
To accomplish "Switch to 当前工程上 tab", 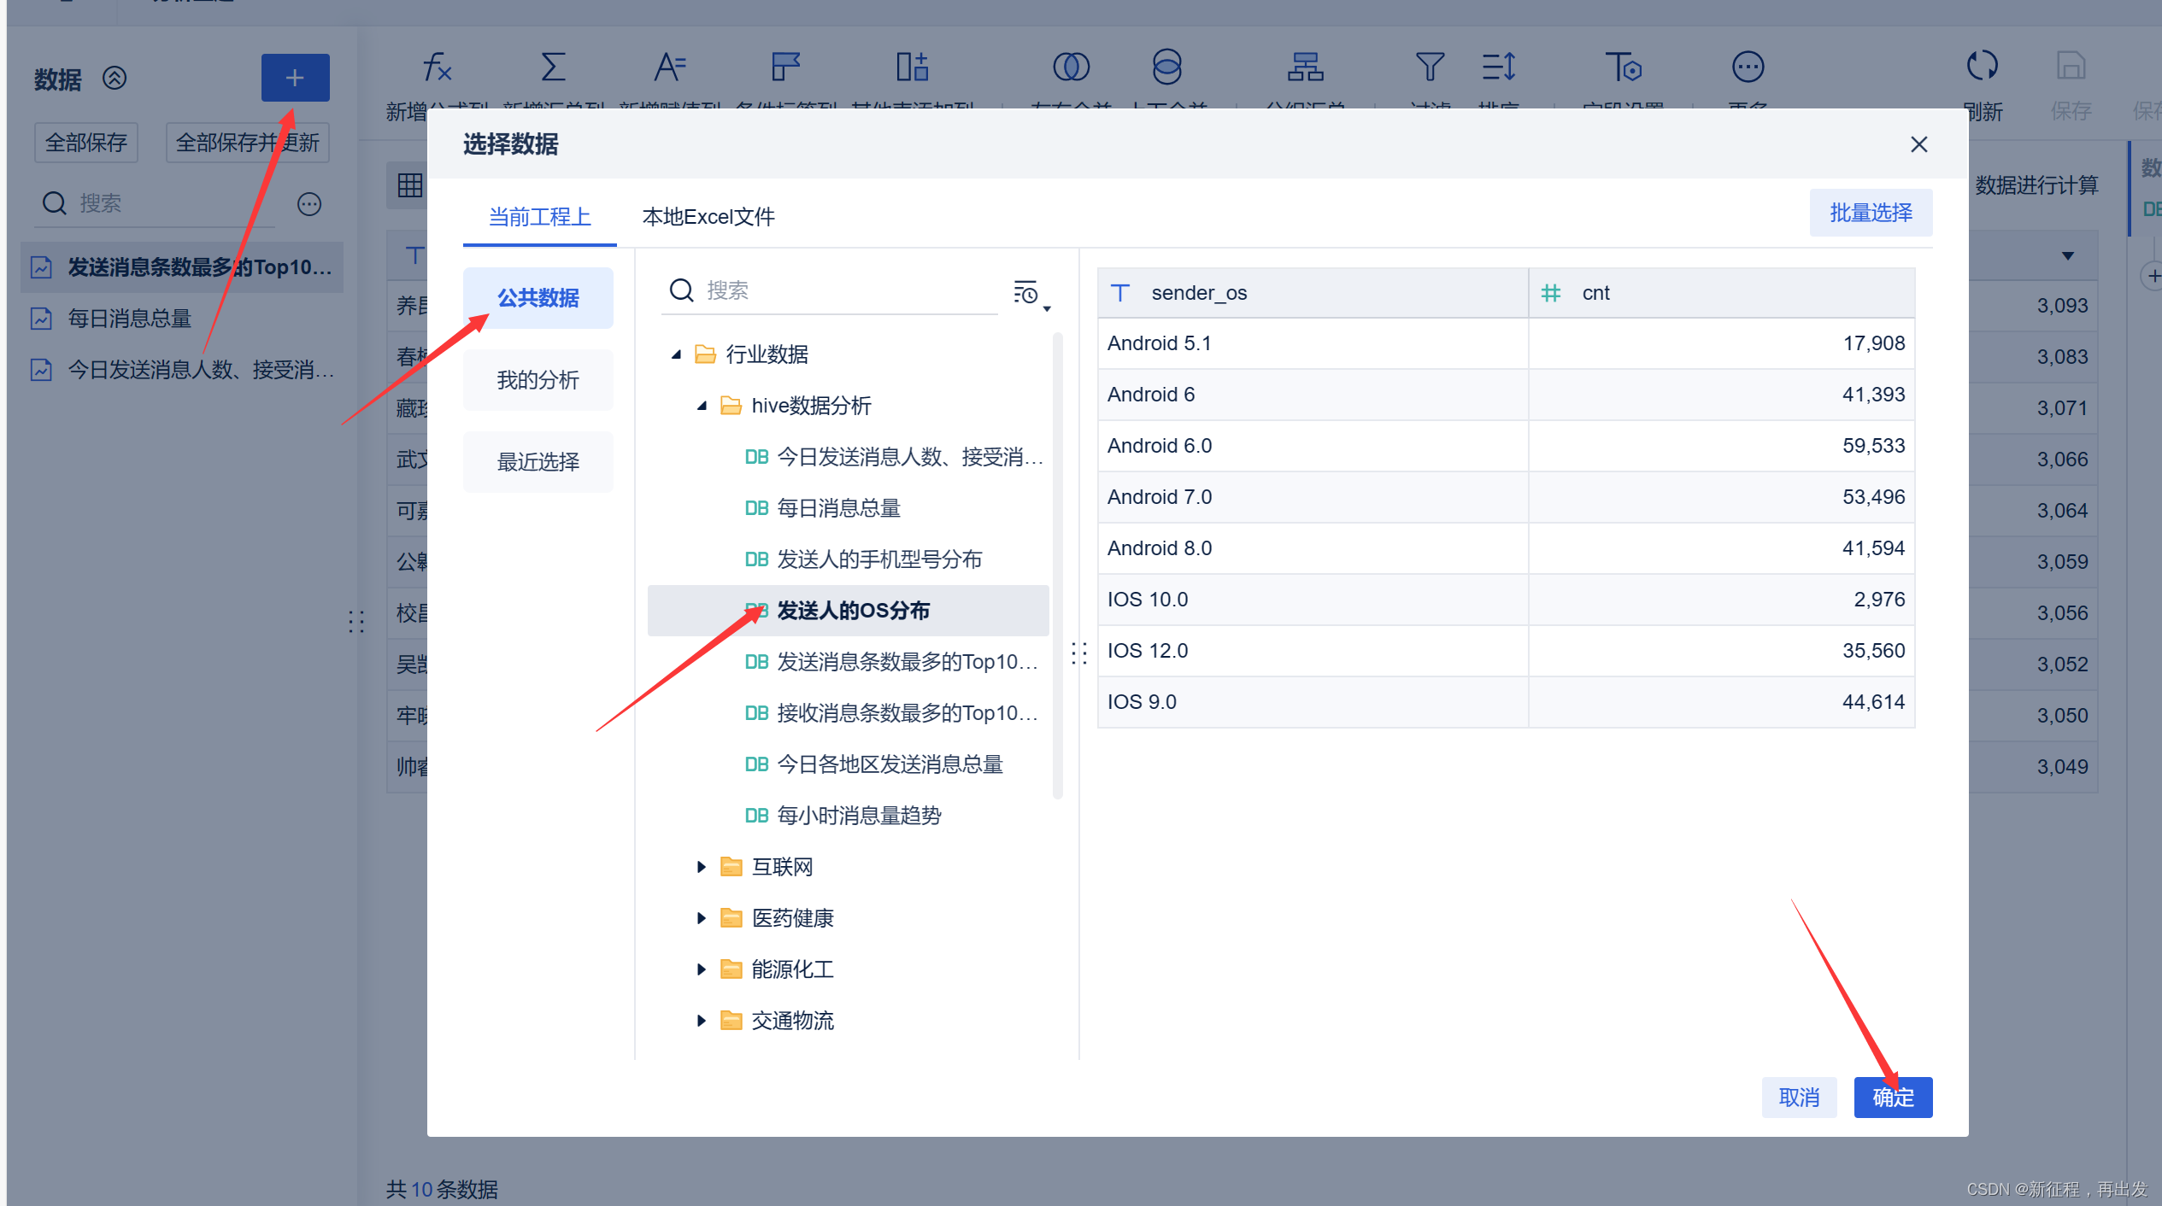I will (539, 217).
